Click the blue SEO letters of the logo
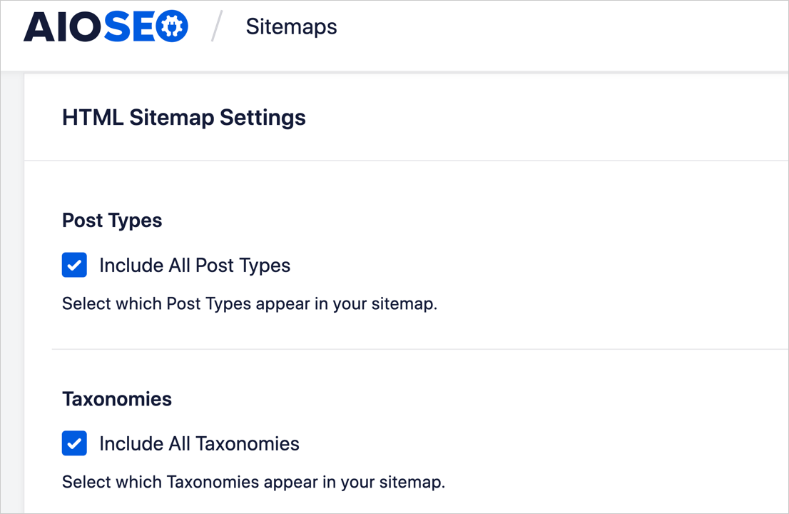 click(x=146, y=26)
